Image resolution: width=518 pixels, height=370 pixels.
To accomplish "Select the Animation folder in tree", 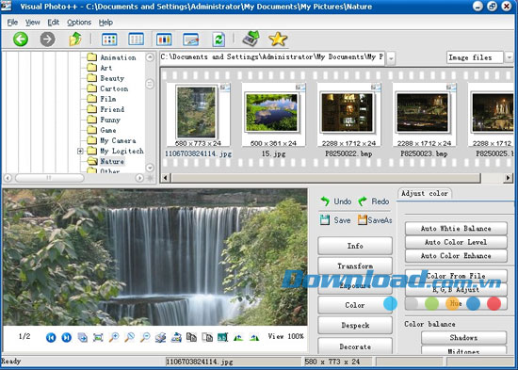I will click(111, 57).
